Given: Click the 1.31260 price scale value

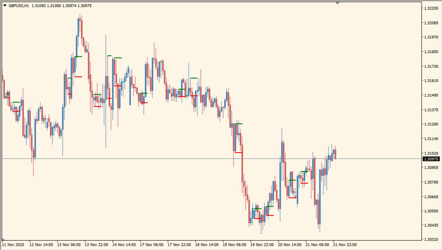Looking at the screenshot, I should 431,124.
